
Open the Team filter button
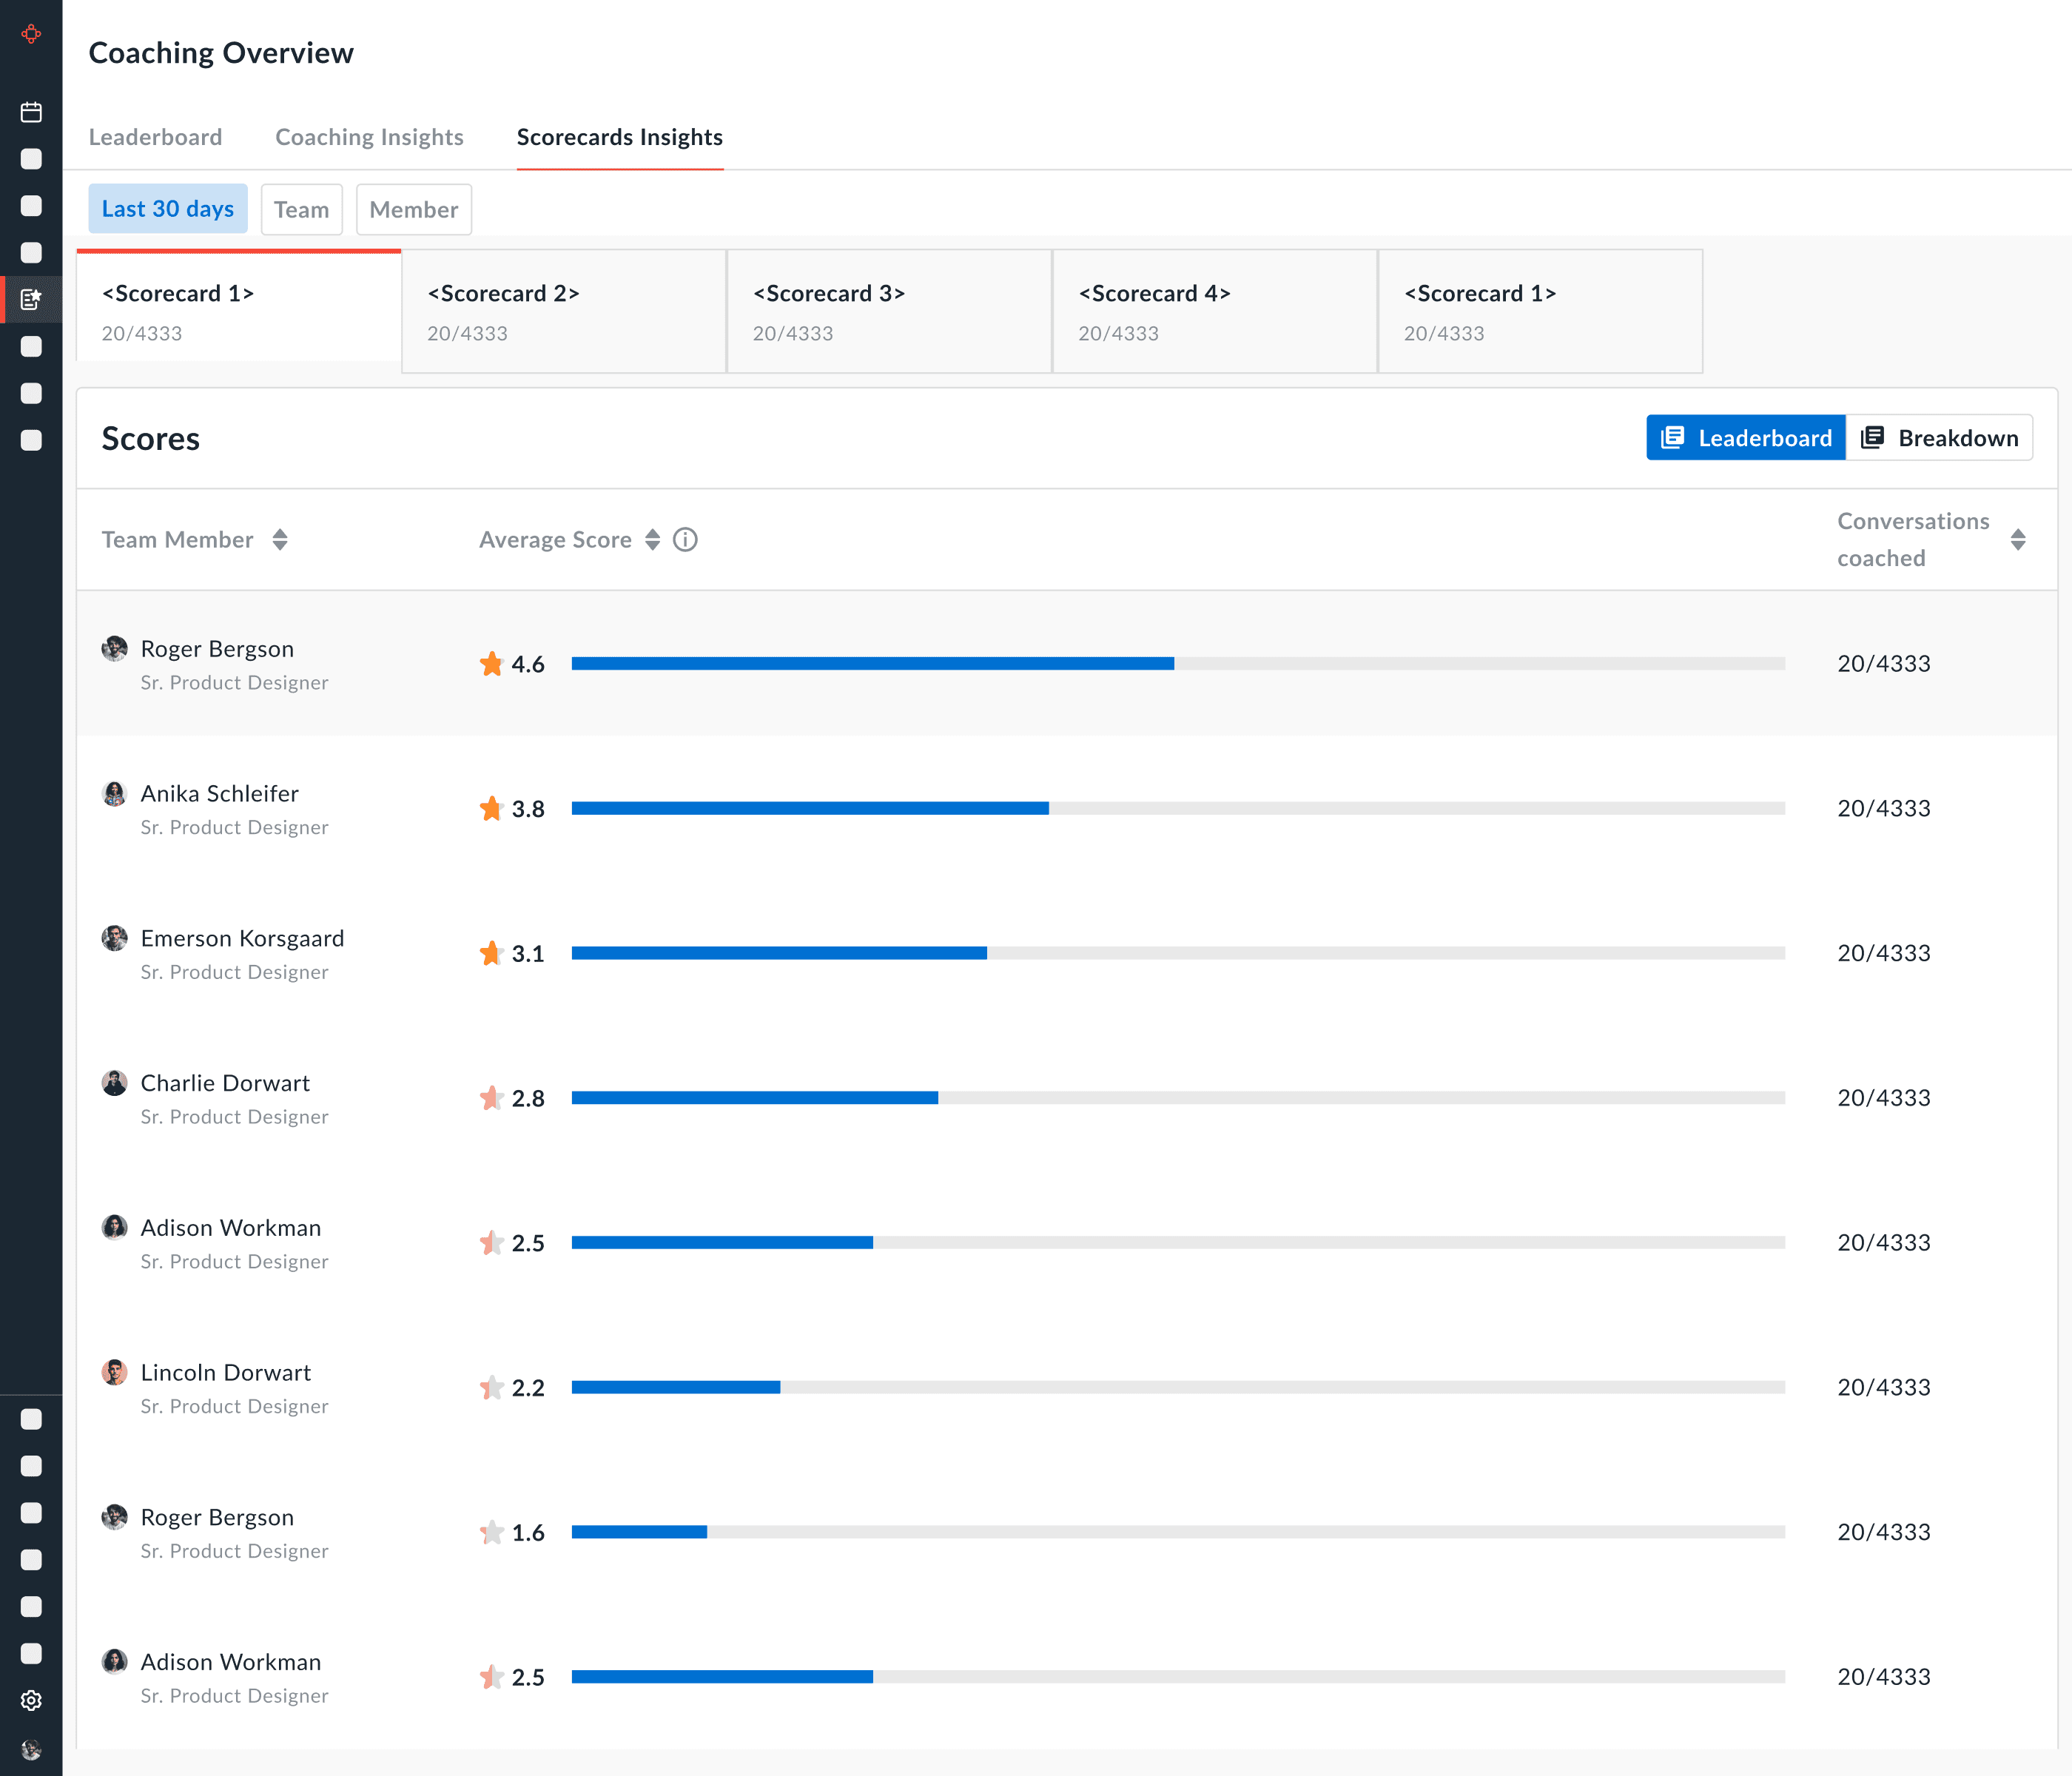(x=301, y=209)
